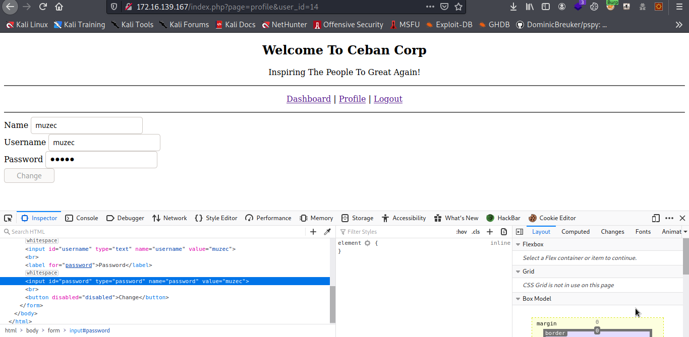Screen dimensions: 689x337
Task: Add a new CSS rule with plus icon
Action: click(x=489, y=232)
